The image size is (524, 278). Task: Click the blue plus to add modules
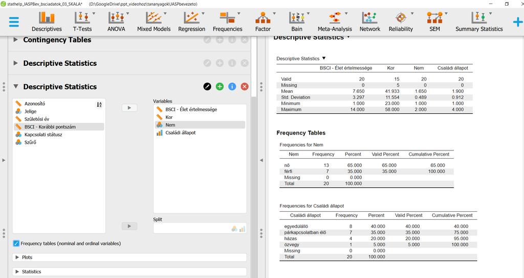(x=518, y=22)
